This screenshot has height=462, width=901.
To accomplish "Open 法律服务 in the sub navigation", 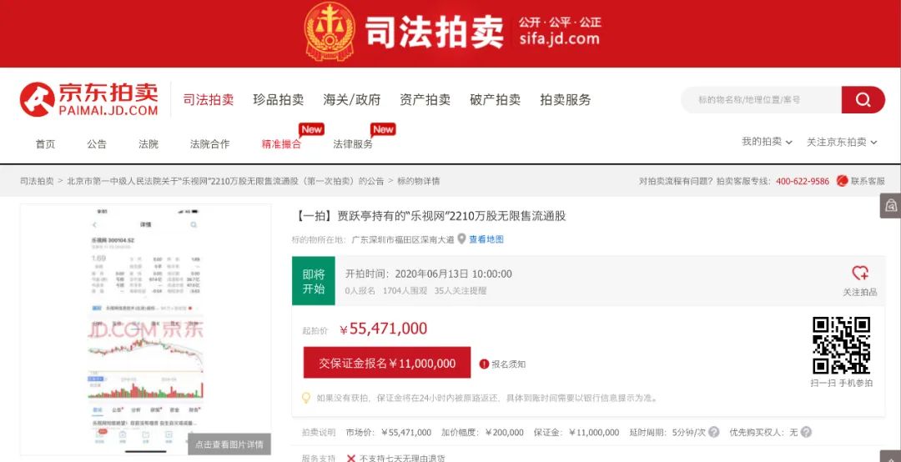I will tap(353, 144).
